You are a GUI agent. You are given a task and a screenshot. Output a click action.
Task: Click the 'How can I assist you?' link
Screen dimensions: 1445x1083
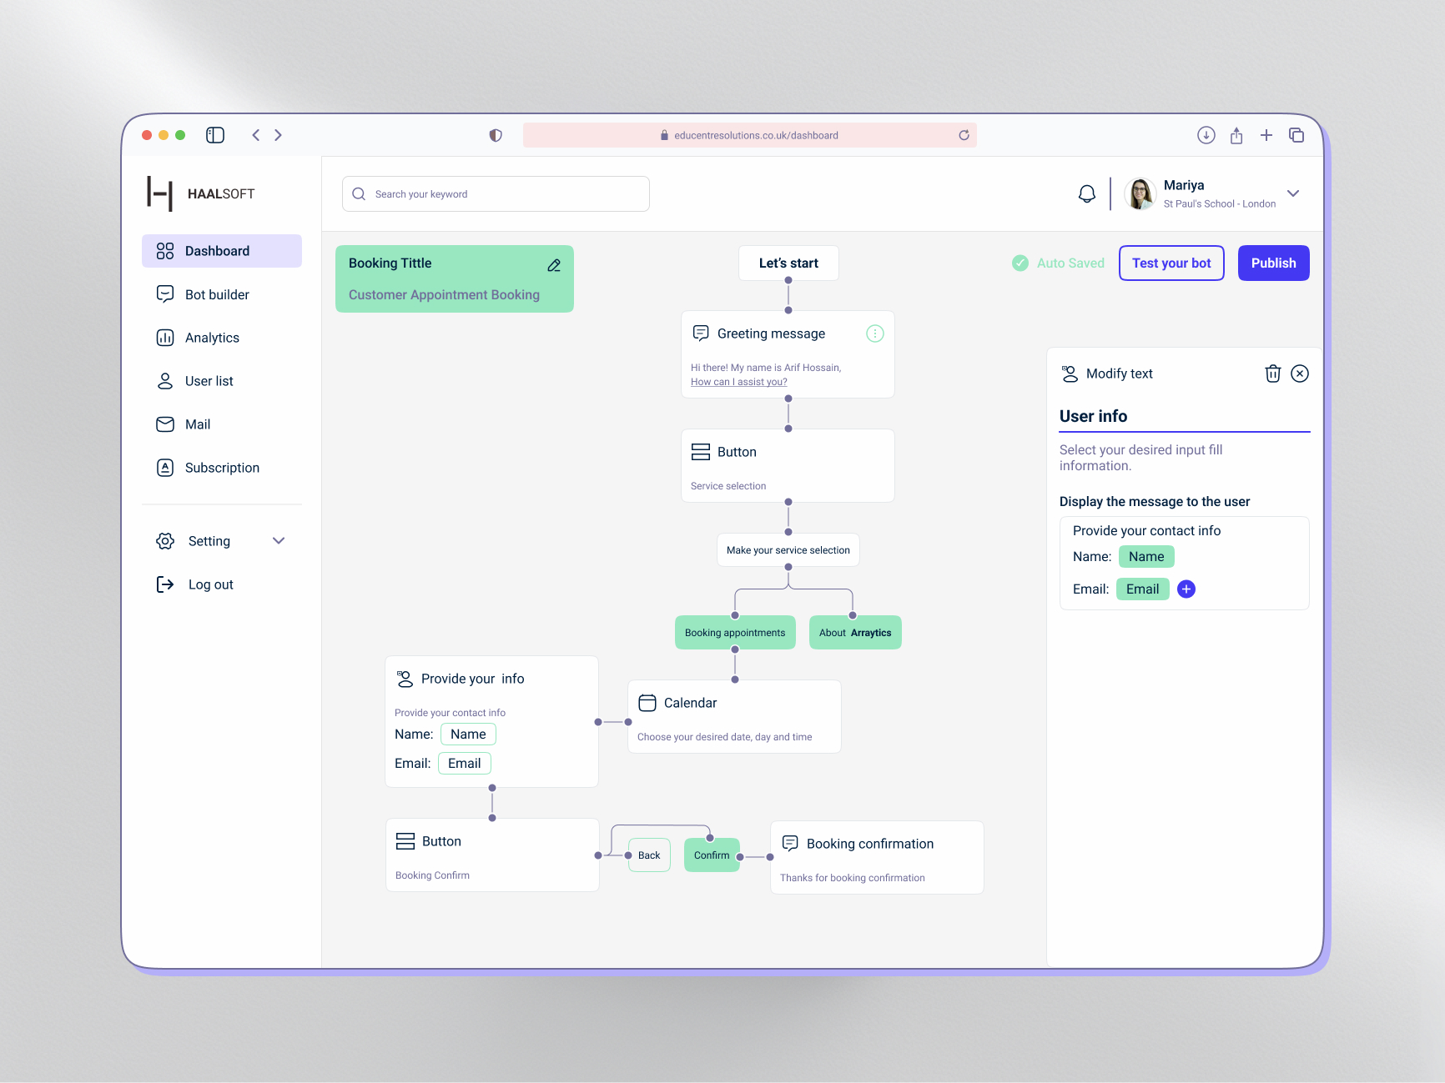(738, 382)
